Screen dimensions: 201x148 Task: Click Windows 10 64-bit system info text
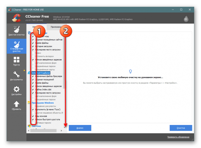pyautogui.click(x=61, y=17)
